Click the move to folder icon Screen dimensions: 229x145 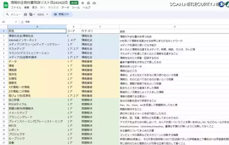point(89,3)
